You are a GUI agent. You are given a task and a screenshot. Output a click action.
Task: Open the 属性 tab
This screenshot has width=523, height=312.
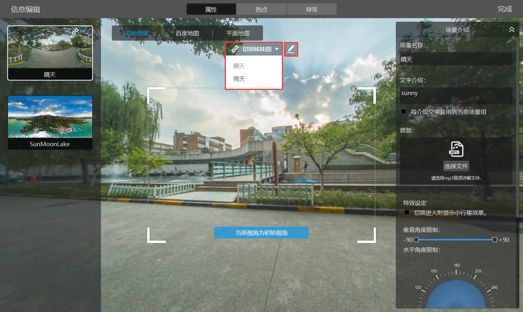211,9
